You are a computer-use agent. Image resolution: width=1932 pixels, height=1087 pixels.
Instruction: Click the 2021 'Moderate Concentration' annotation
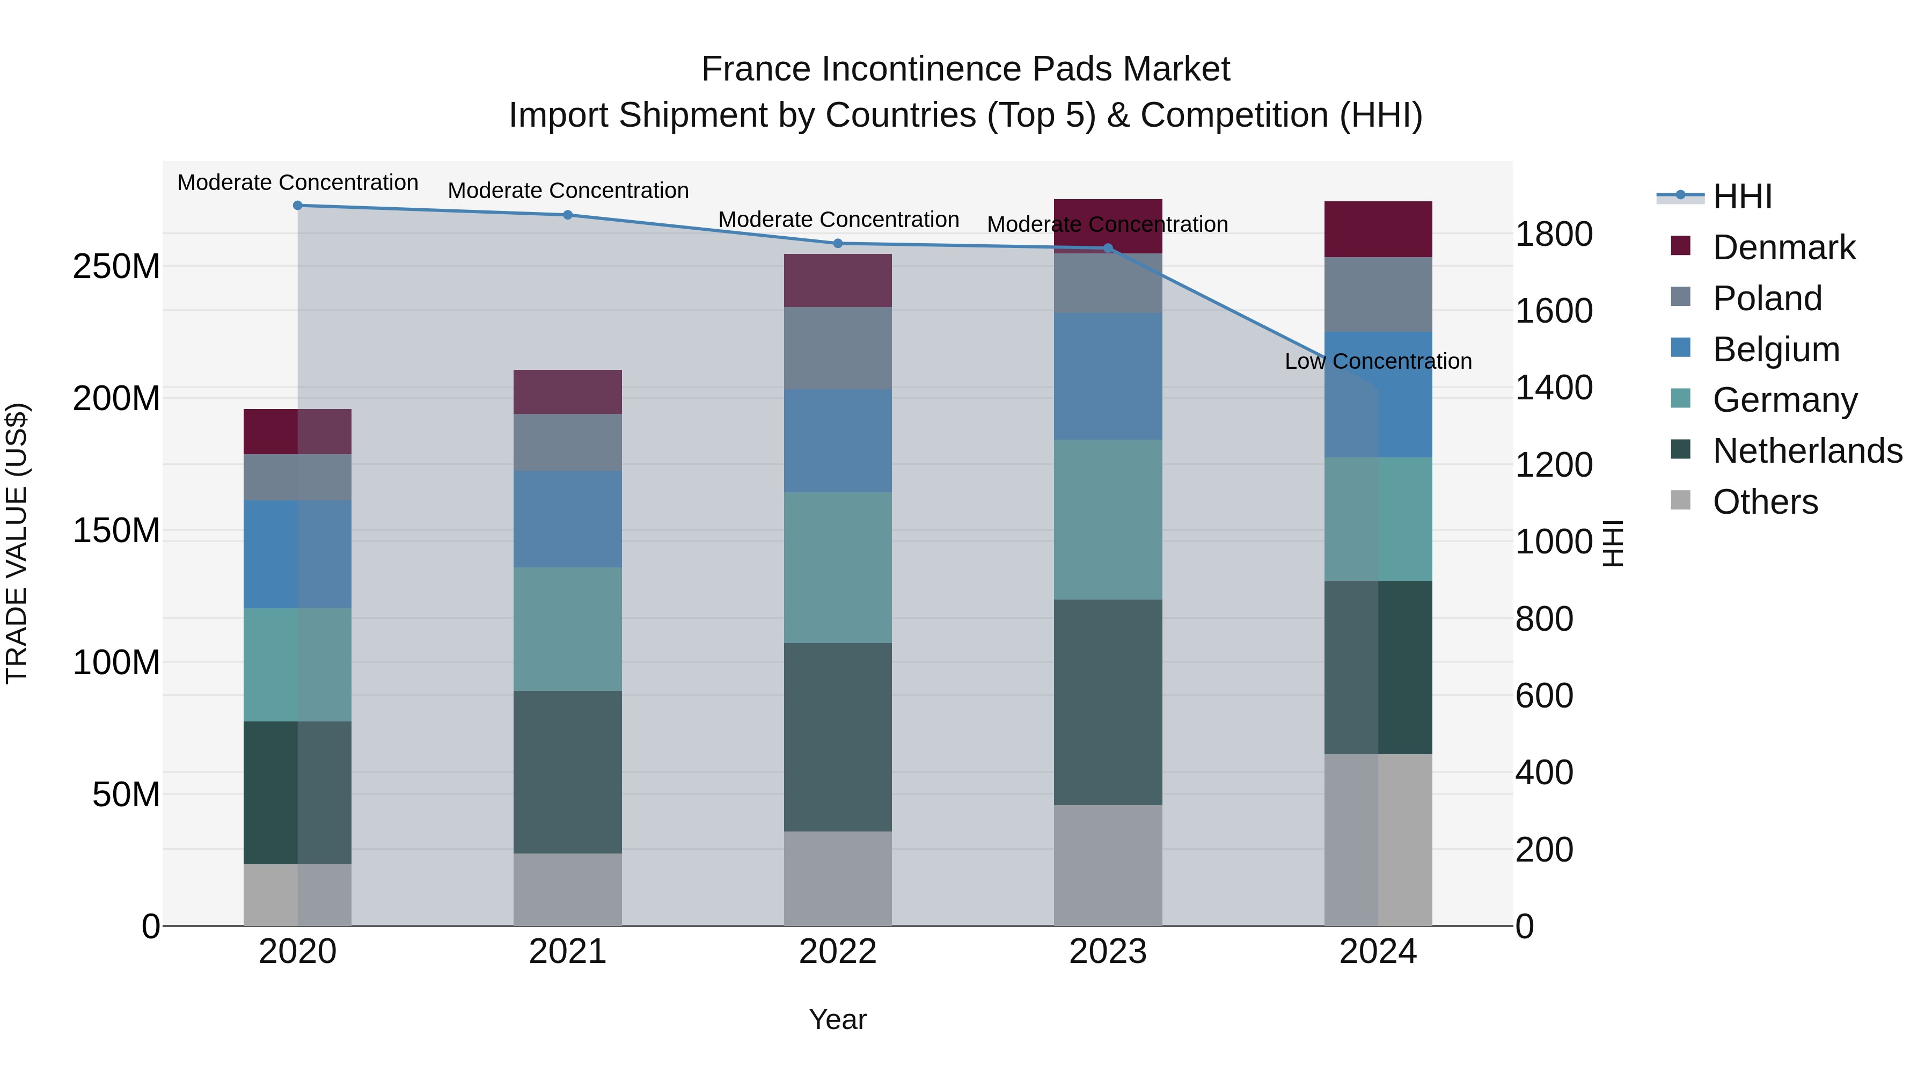568,191
